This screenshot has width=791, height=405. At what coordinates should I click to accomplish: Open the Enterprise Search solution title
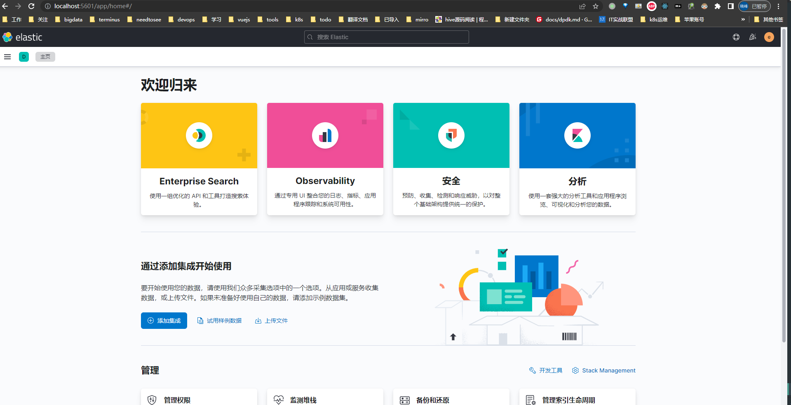[x=199, y=181]
